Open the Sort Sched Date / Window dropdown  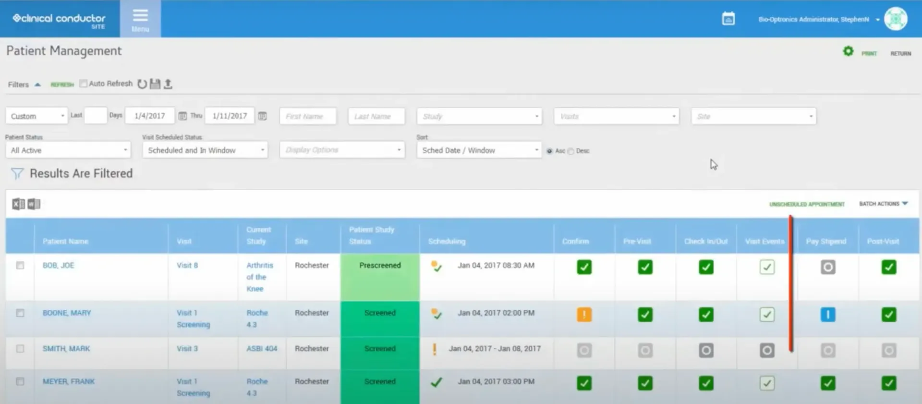(479, 150)
